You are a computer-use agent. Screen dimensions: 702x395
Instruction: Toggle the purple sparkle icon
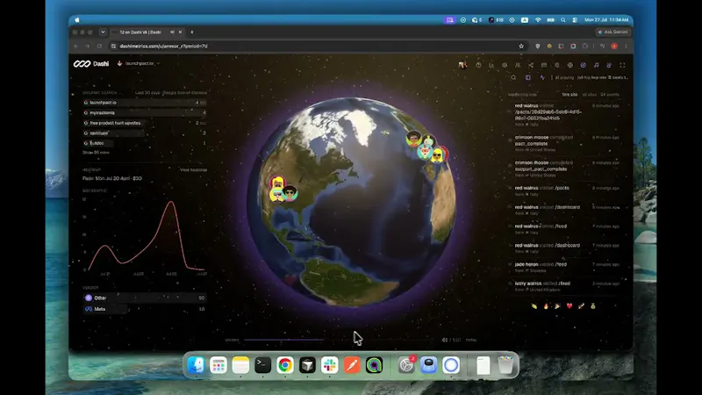[x=542, y=77]
